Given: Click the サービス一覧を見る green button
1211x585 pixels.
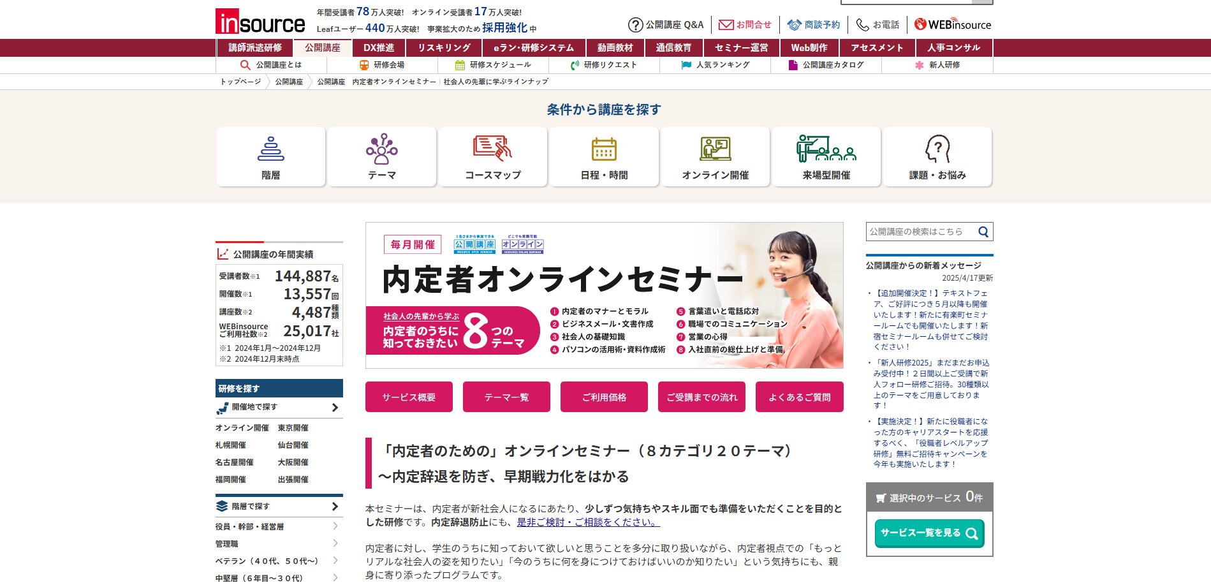Looking at the screenshot, I should point(929,533).
